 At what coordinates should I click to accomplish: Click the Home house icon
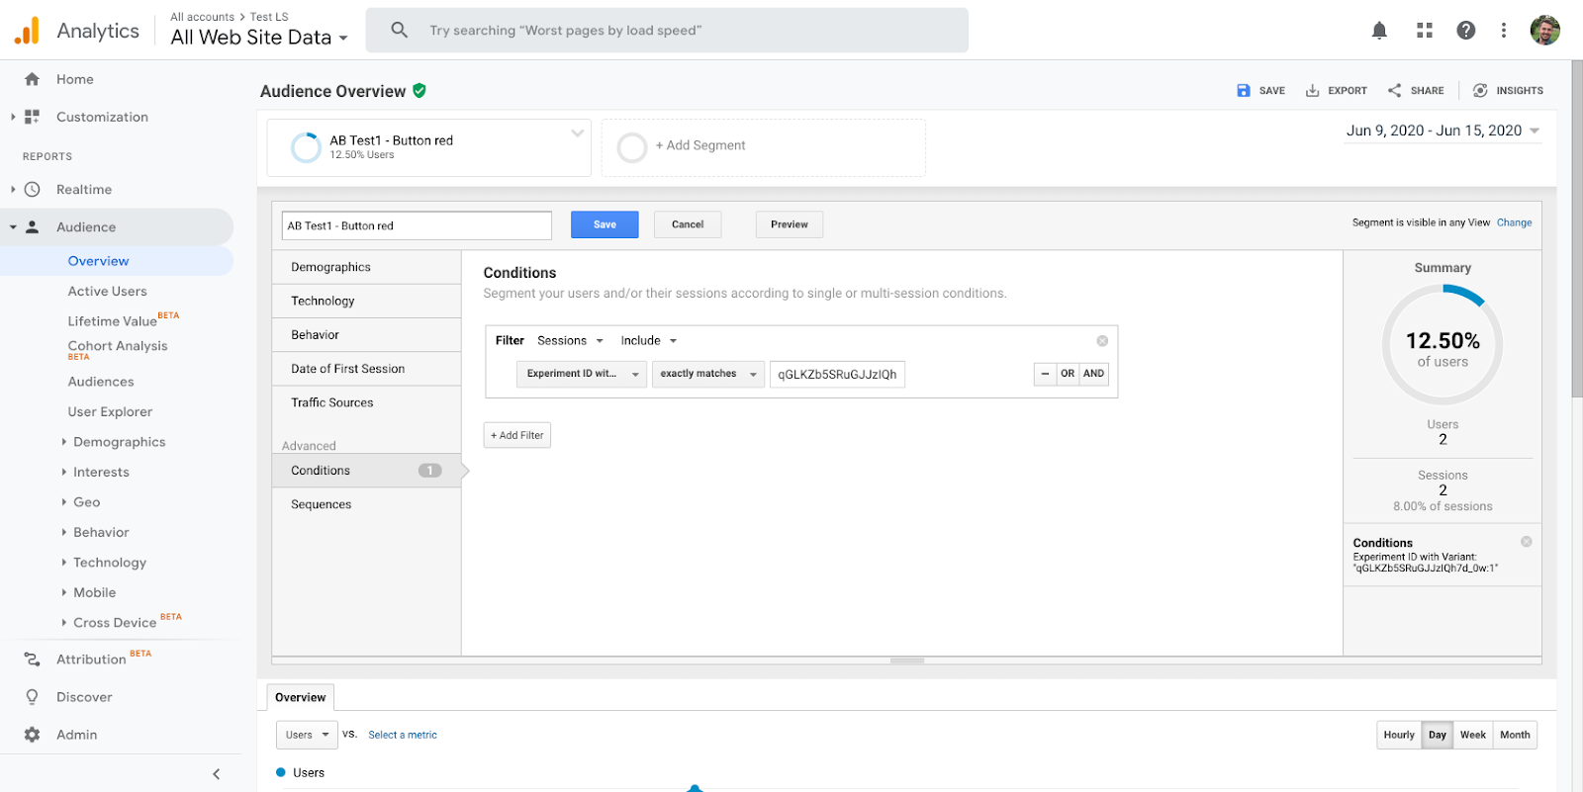(x=33, y=79)
